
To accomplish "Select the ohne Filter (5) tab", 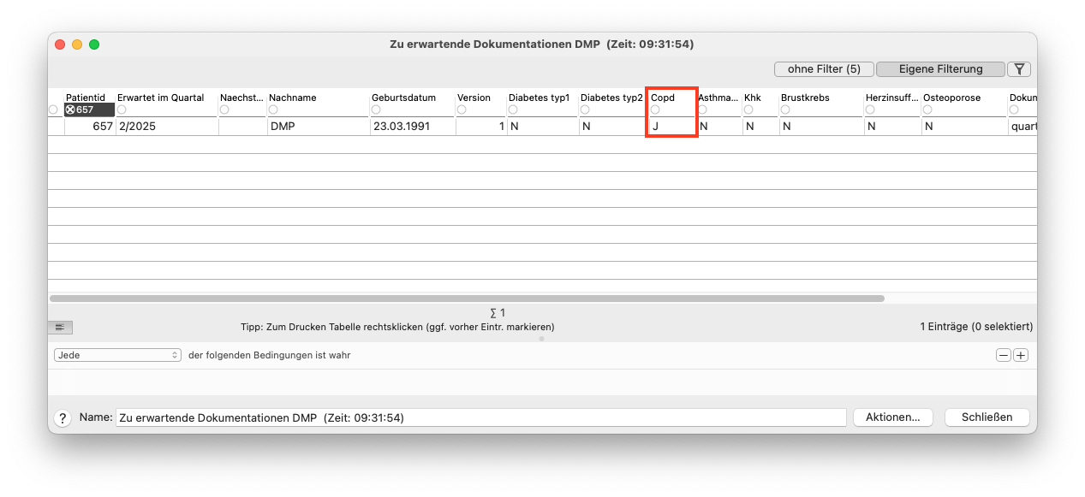I will coord(824,69).
